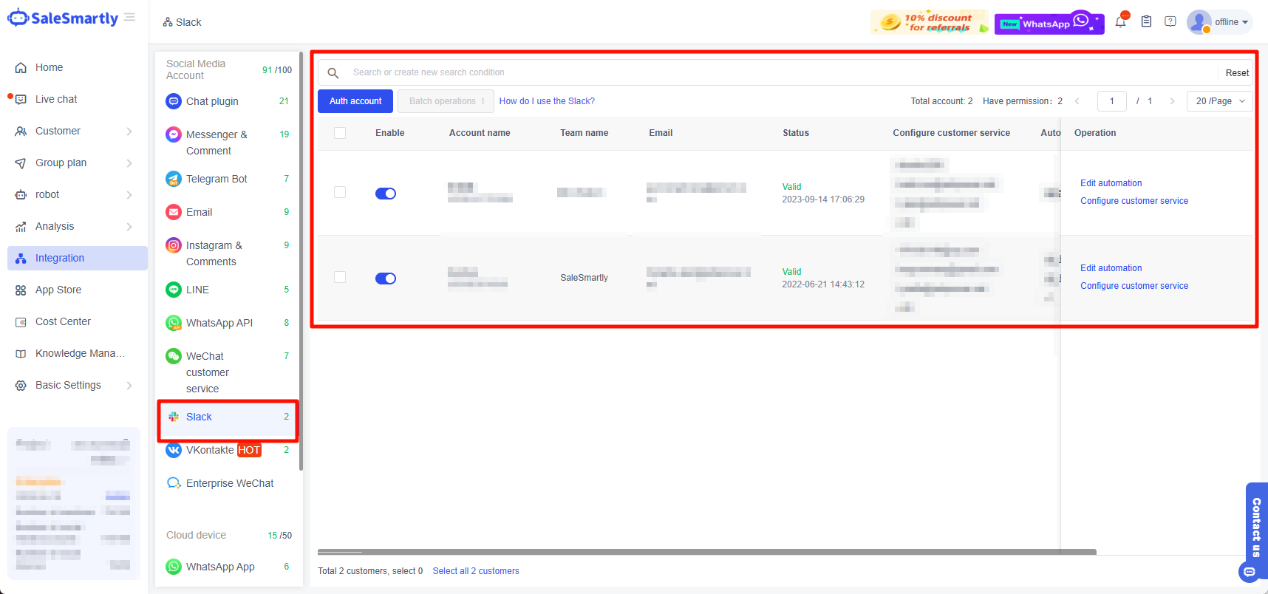1268x594 pixels.
Task: Click the LINE channel icon
Action: pyautogui.click(x=174, y=290)
